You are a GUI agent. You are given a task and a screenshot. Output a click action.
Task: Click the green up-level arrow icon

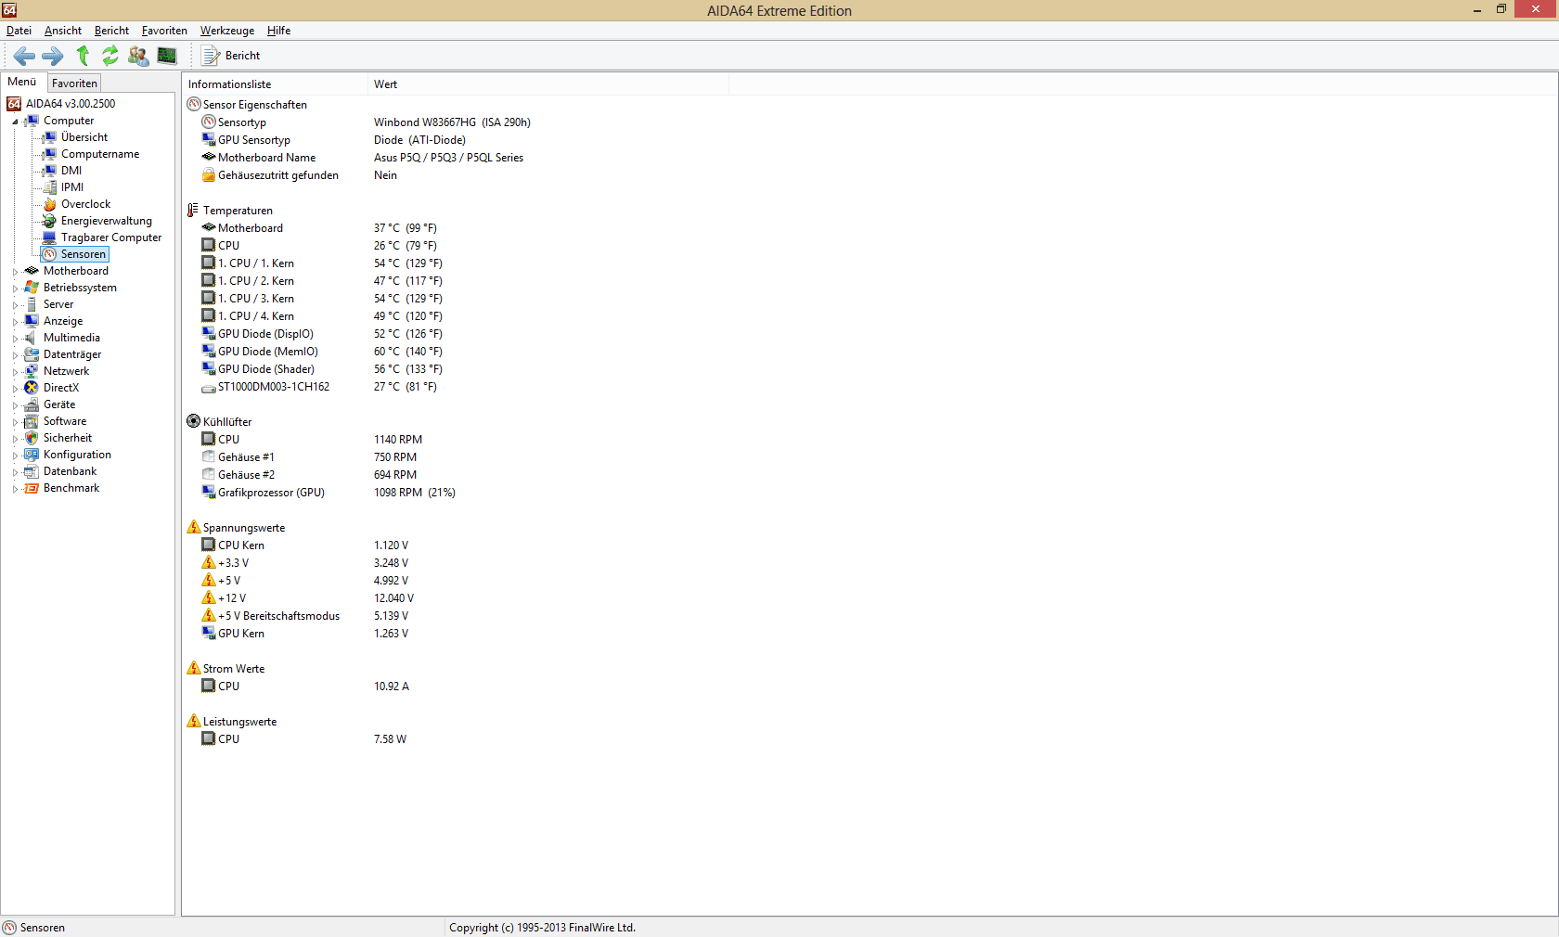(83, 56)
